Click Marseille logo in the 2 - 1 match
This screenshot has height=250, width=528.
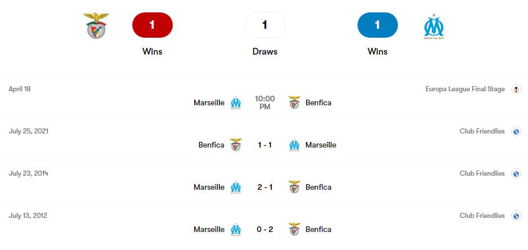tap(236, 187)
